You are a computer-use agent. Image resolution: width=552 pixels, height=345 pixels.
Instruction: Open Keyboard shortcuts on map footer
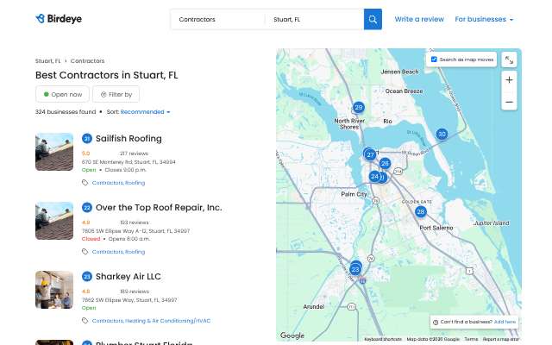pyautogui.click(x=383, y=339)
